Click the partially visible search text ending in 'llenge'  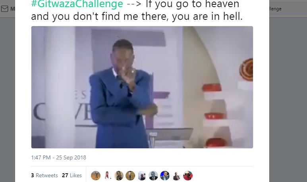[x=276, y=9]
